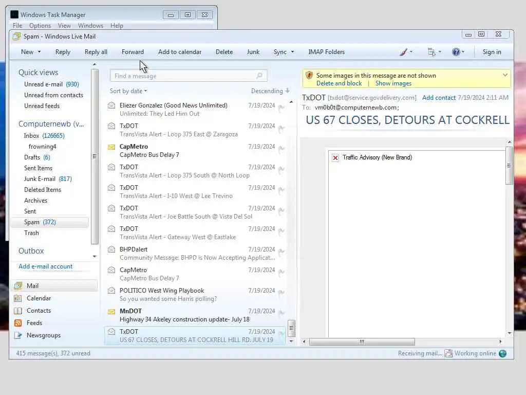Click envelope icon for BHPDalert message

tap(111, 249)
